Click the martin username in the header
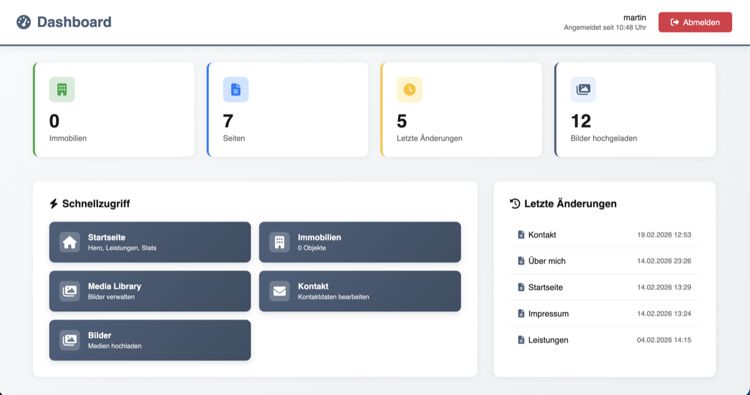Screen dimensions: 750x395 (635, 17)
